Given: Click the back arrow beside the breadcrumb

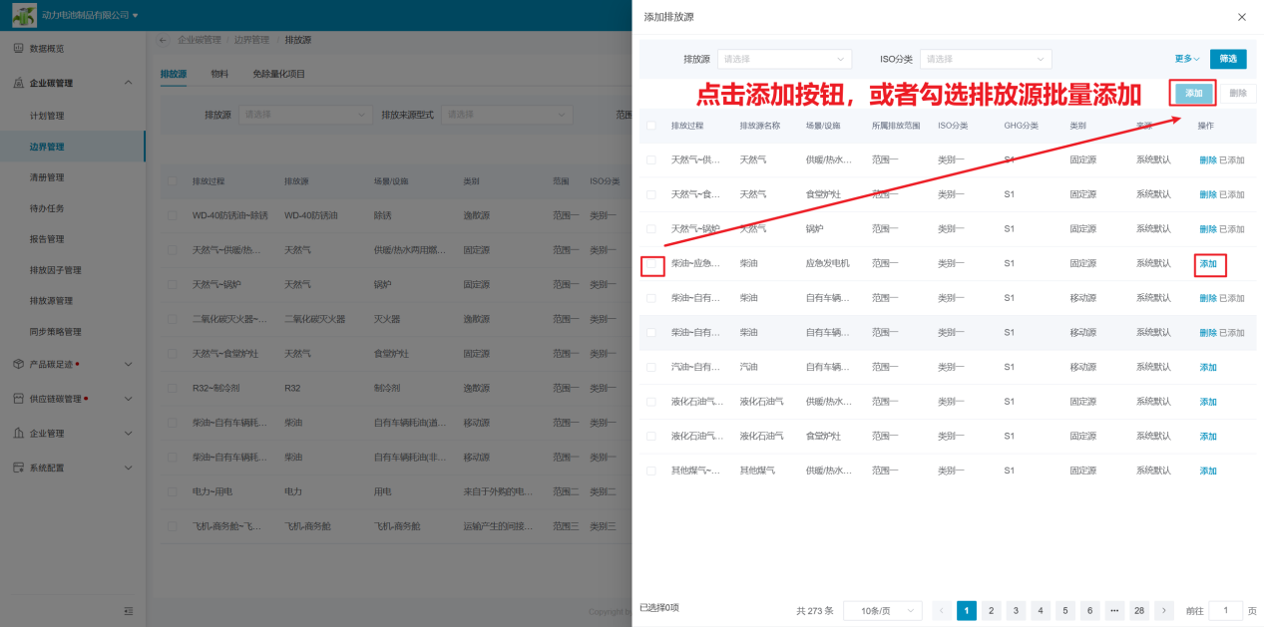Looking at the screenshot, I should [x=164, y=40].
